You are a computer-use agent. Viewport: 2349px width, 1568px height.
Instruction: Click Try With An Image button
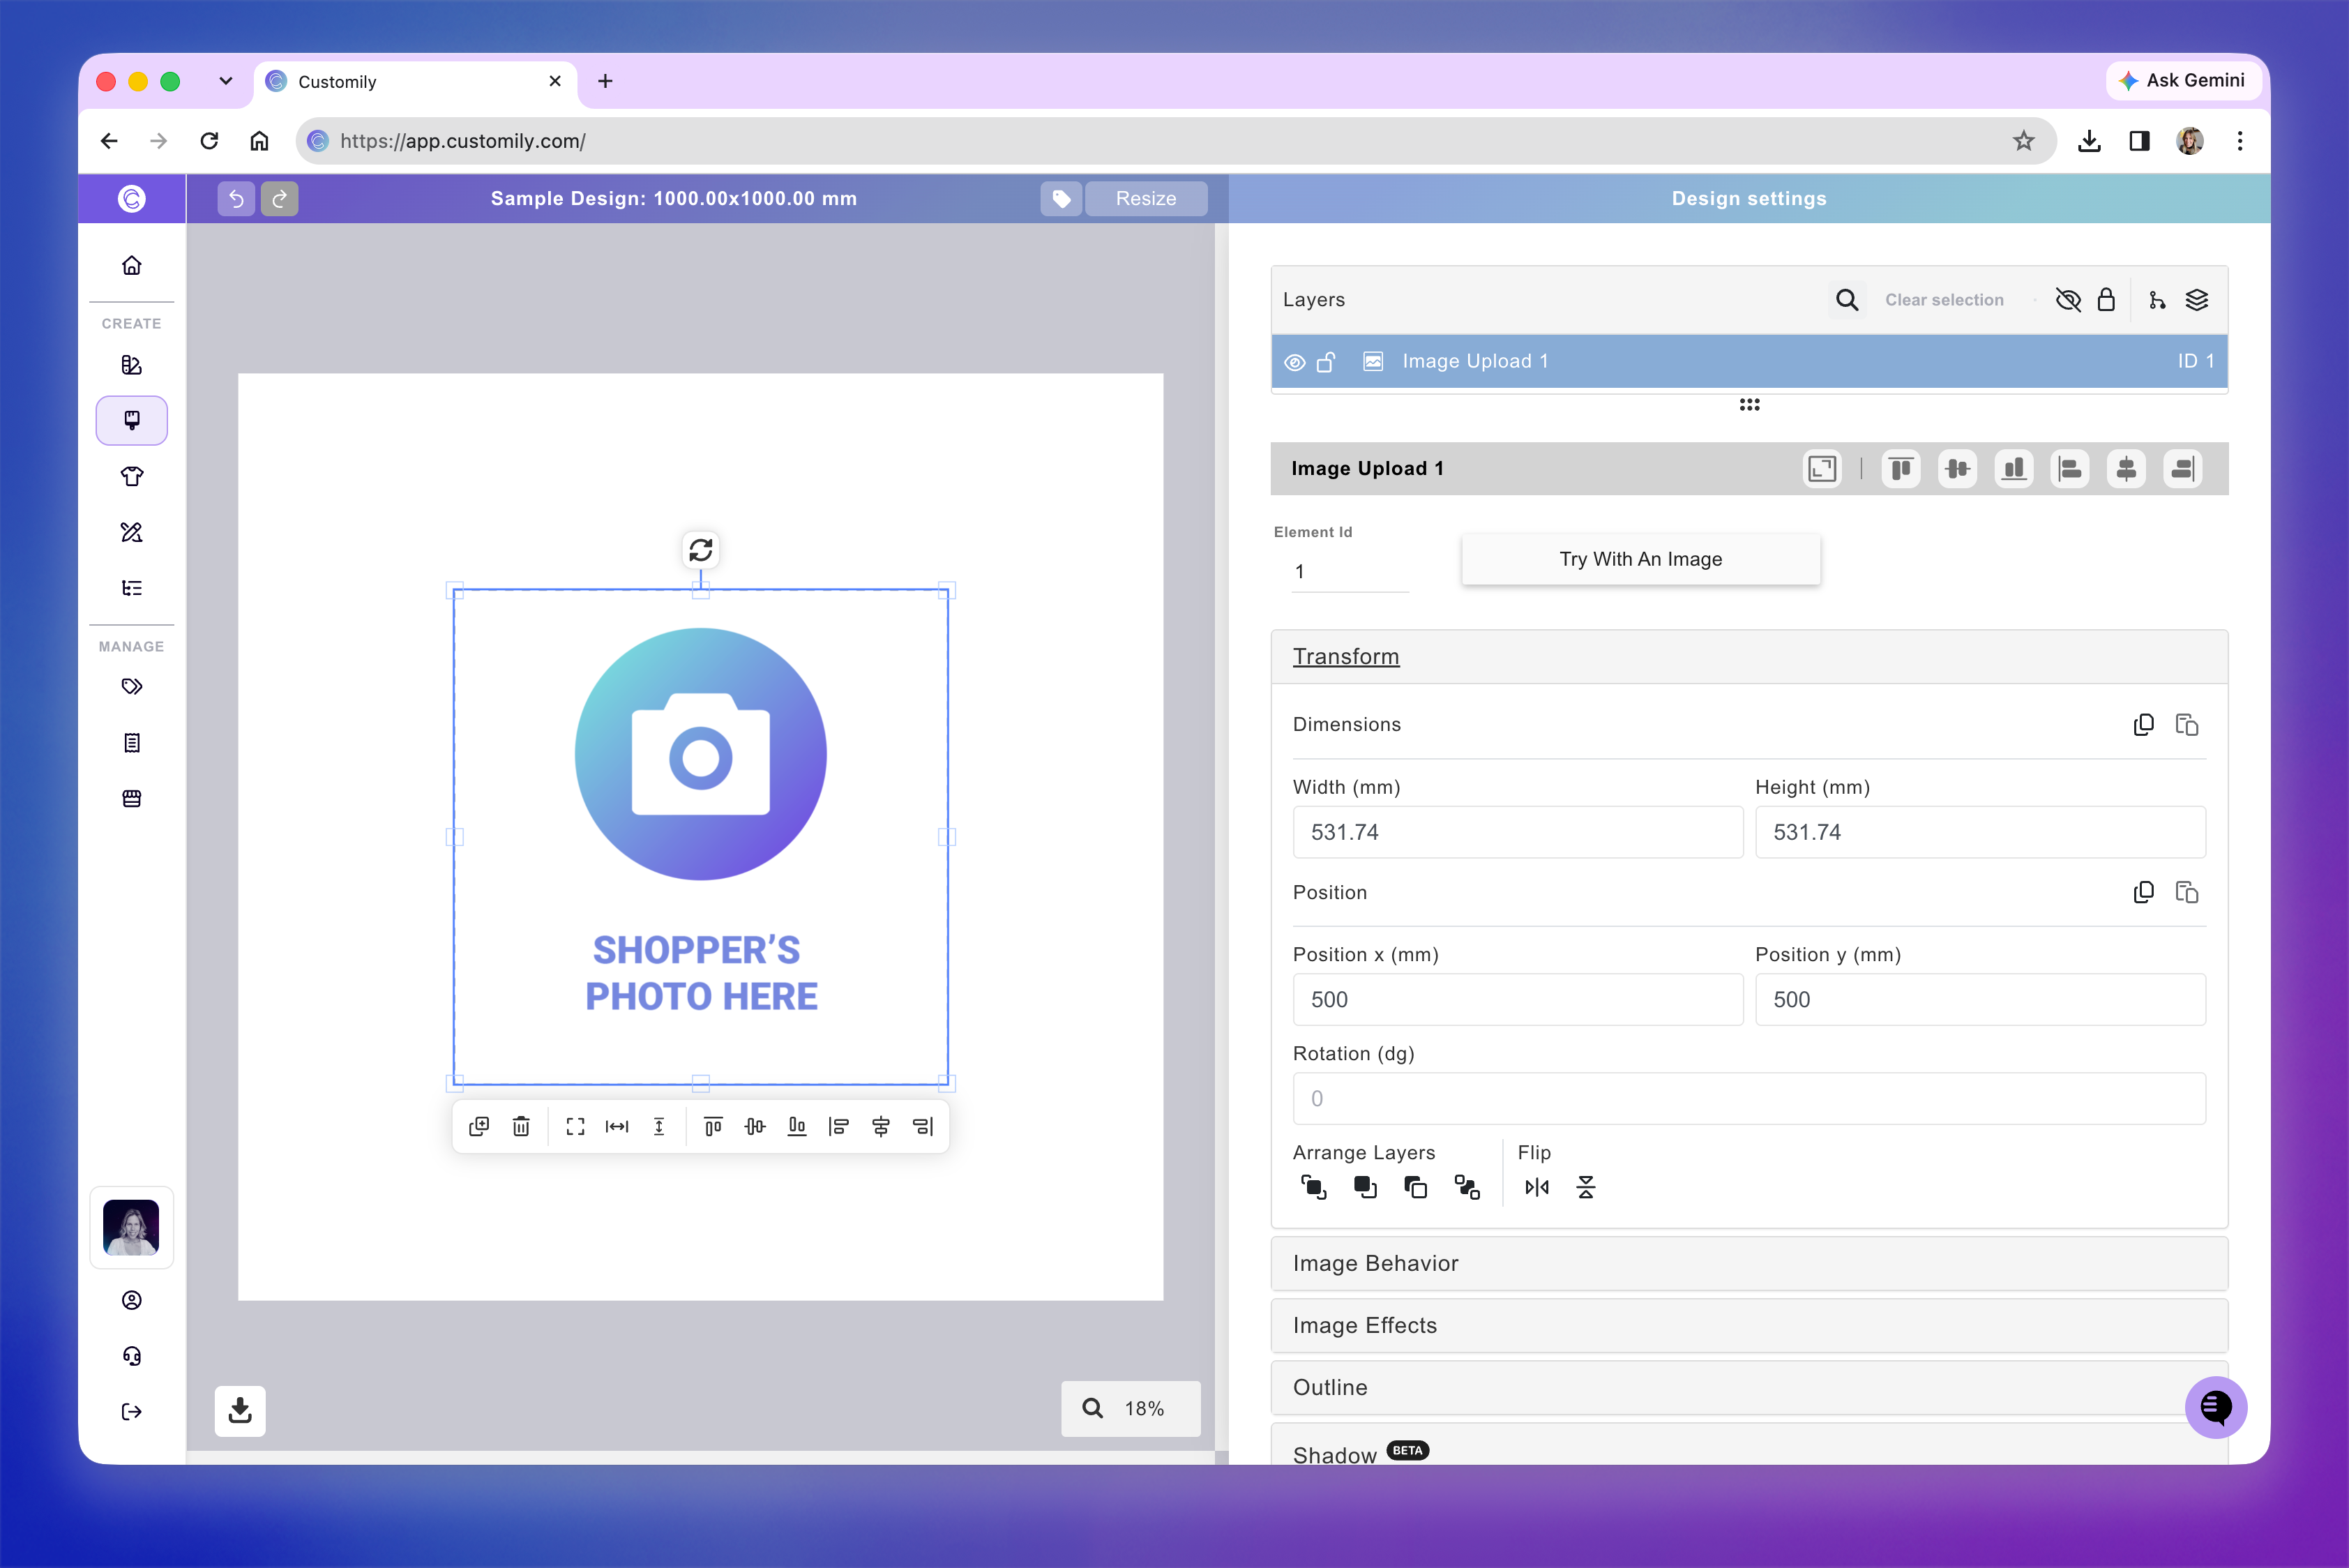pos(1641,559)
